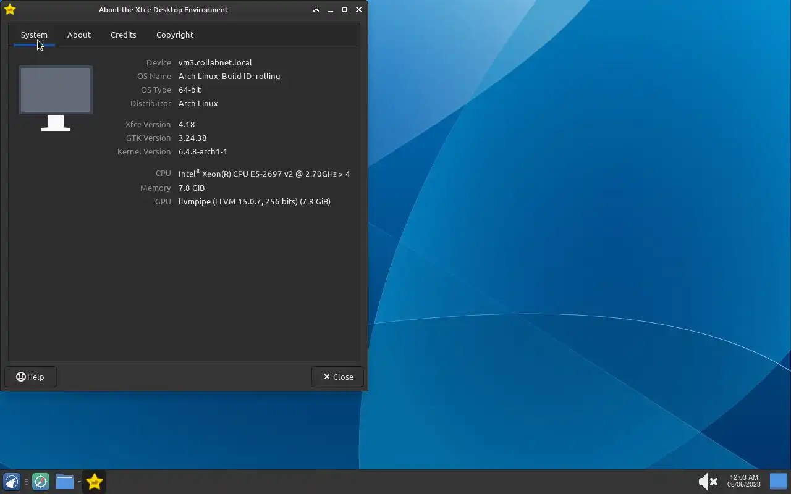Roll up window with the arrow button
Viewport: 791px width, 494px height.
[x=316, y=10]
